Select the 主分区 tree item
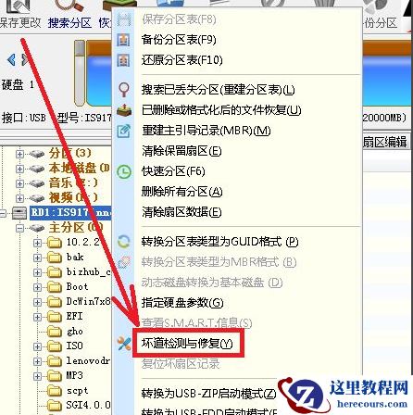413x415 pixels. tap(76, 228)
